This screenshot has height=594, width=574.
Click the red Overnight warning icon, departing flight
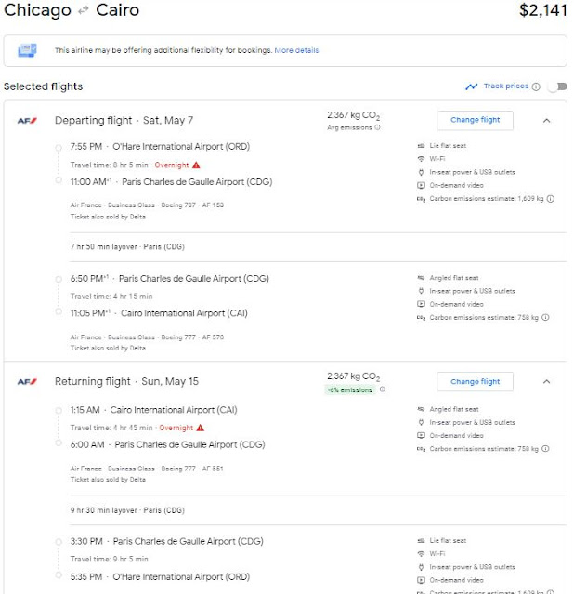pyautogui.click(x=196, y=165)
